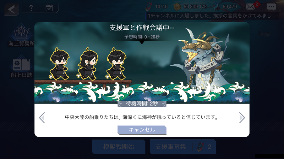Click the 模擬戦開始 button
Screen dimensions: 284x159
[x=119, y=147]
